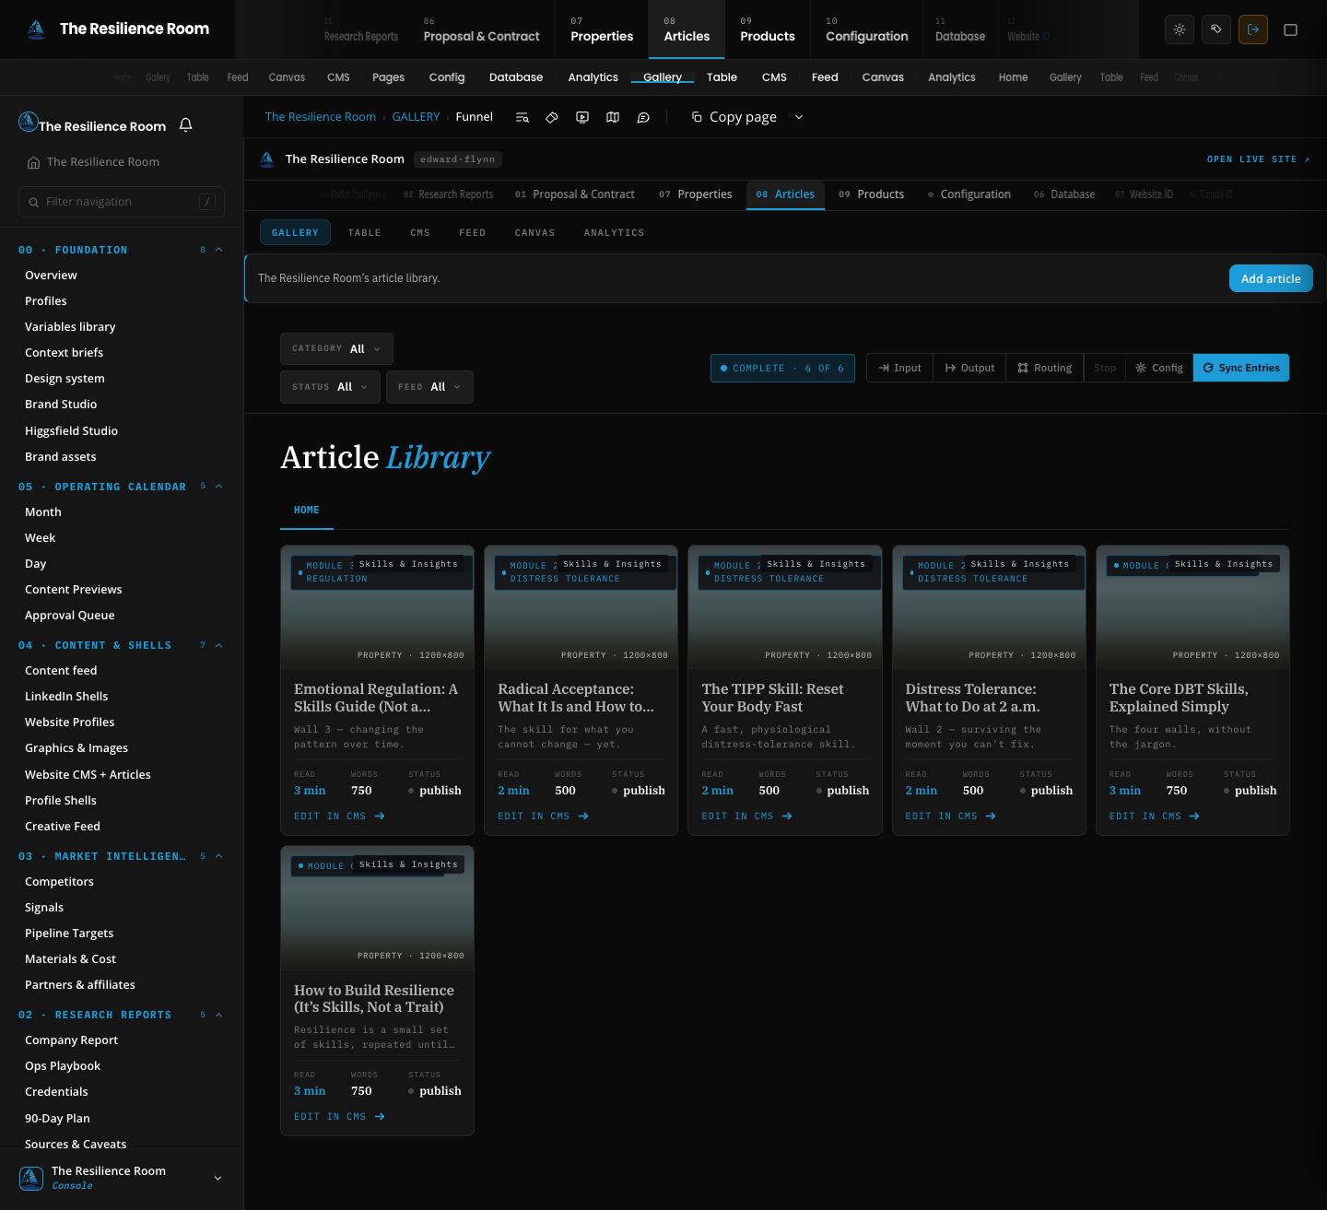The height and width of the screenshot is (1210, 1327).
Task: Open the CATEGORY filter dropdown
Action: [336, 349]
